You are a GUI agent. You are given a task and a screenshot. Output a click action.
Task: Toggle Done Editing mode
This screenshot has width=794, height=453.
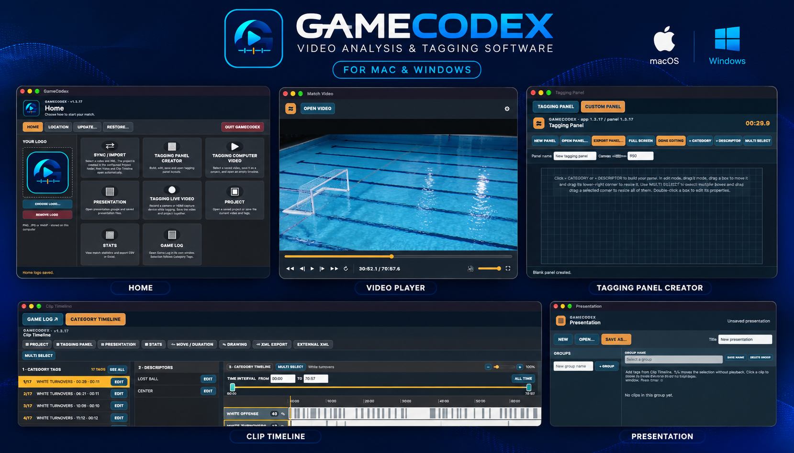(x=671, y=141)
